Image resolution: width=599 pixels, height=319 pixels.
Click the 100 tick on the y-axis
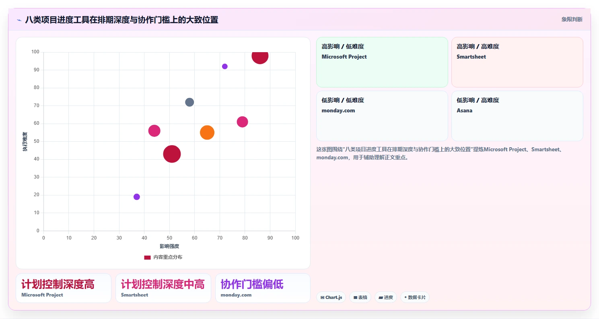pyautogui.click(x=35, y=52)
